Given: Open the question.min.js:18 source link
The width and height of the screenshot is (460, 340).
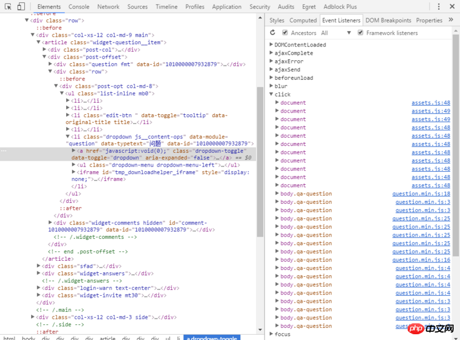Looking at the screenshot, I should [x=421, y=194].
